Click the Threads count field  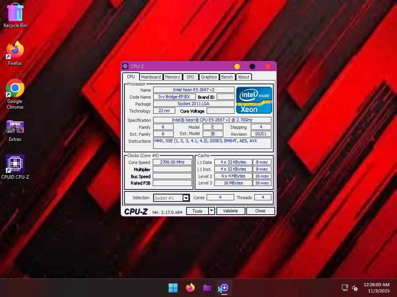[x=263, y=197]
